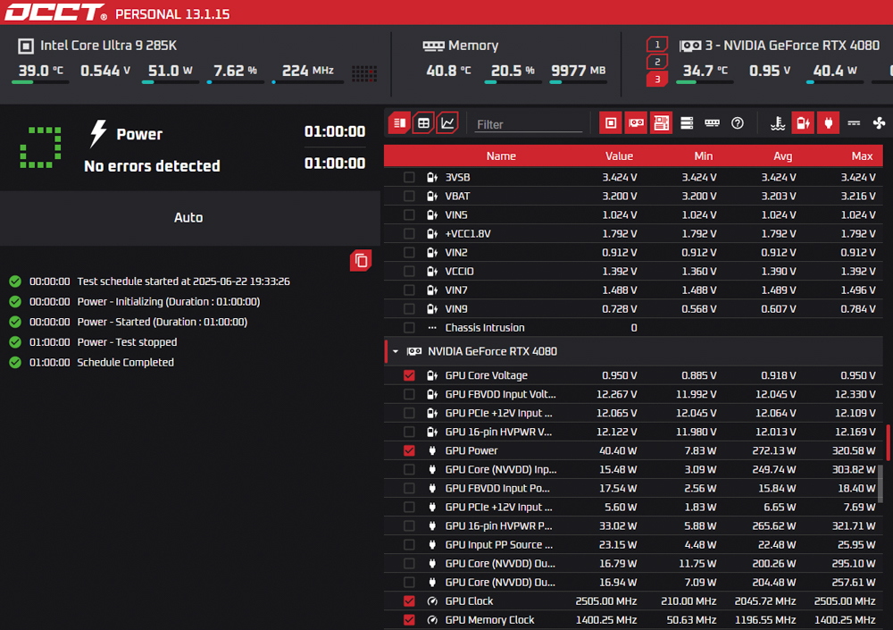Toggle the graphics card sensor filter icon

click(x=636, y=123)
